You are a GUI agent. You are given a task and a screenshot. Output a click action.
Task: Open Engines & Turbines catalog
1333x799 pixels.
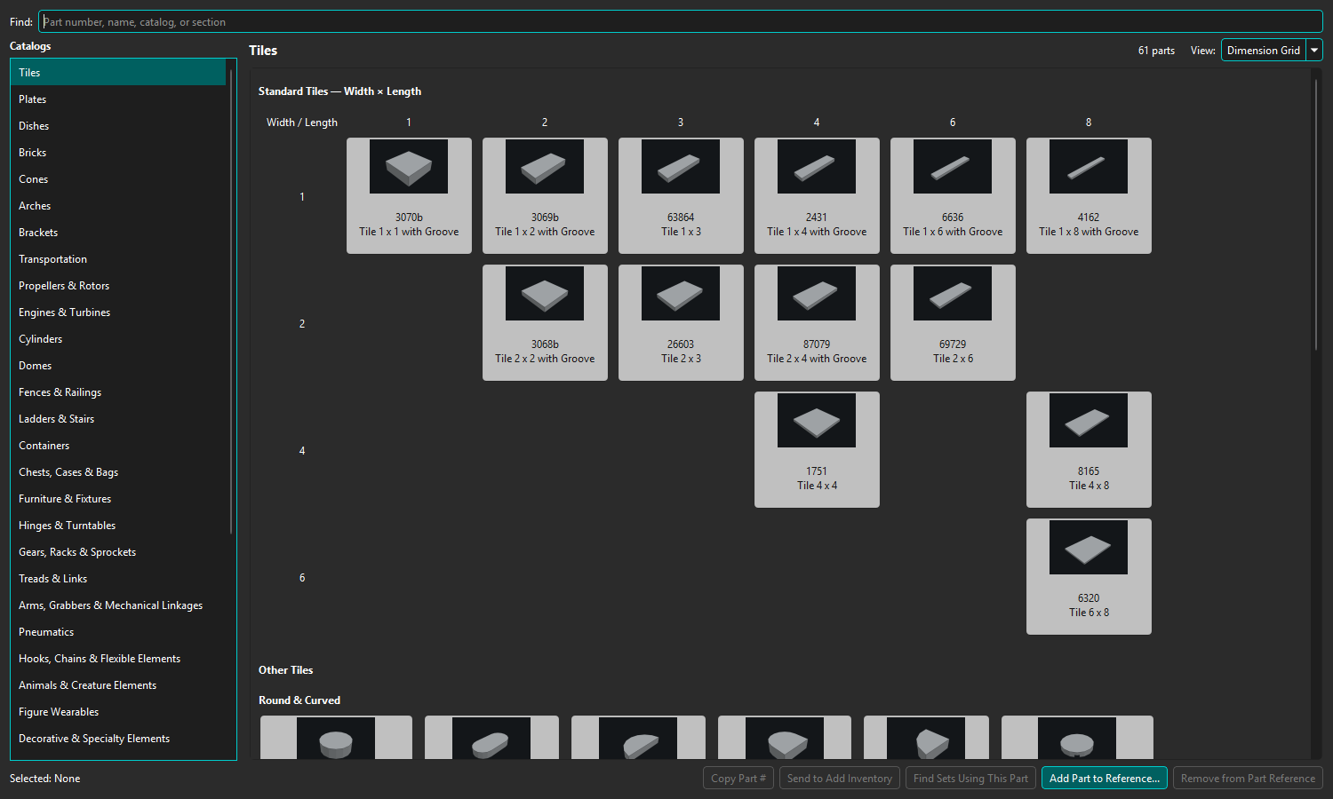point(118,312)
